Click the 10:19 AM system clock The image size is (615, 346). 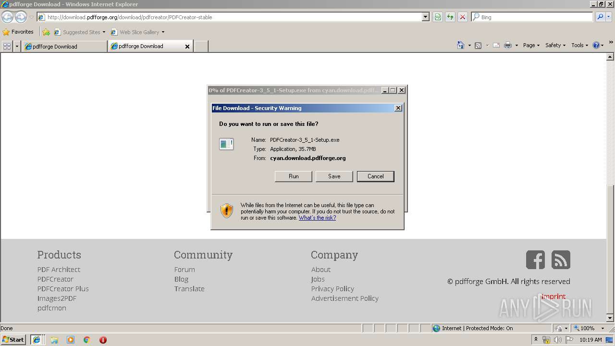pyautogui.click(x=590, y=340)
